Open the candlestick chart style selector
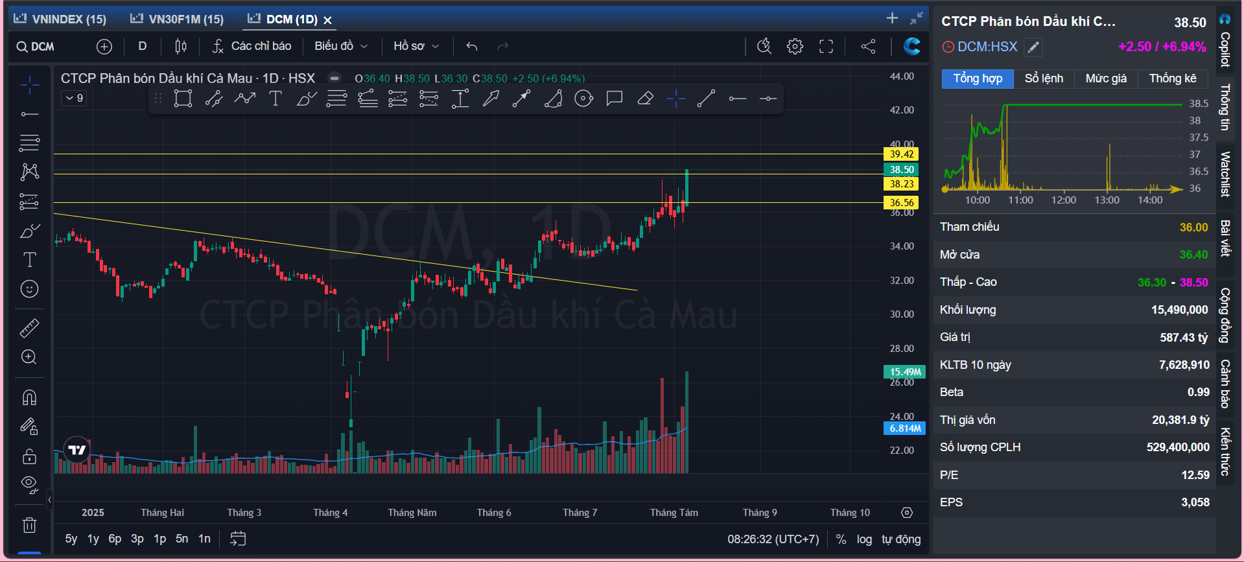Screen dimensions: 1244x562 (x=181, y=46)
